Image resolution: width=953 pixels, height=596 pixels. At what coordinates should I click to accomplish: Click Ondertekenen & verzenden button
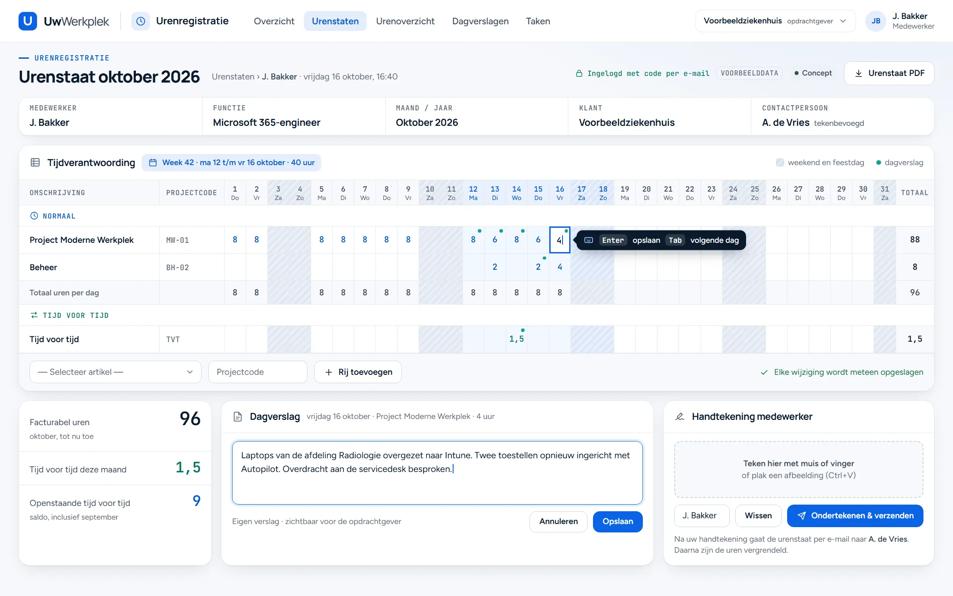pos(855,516)
